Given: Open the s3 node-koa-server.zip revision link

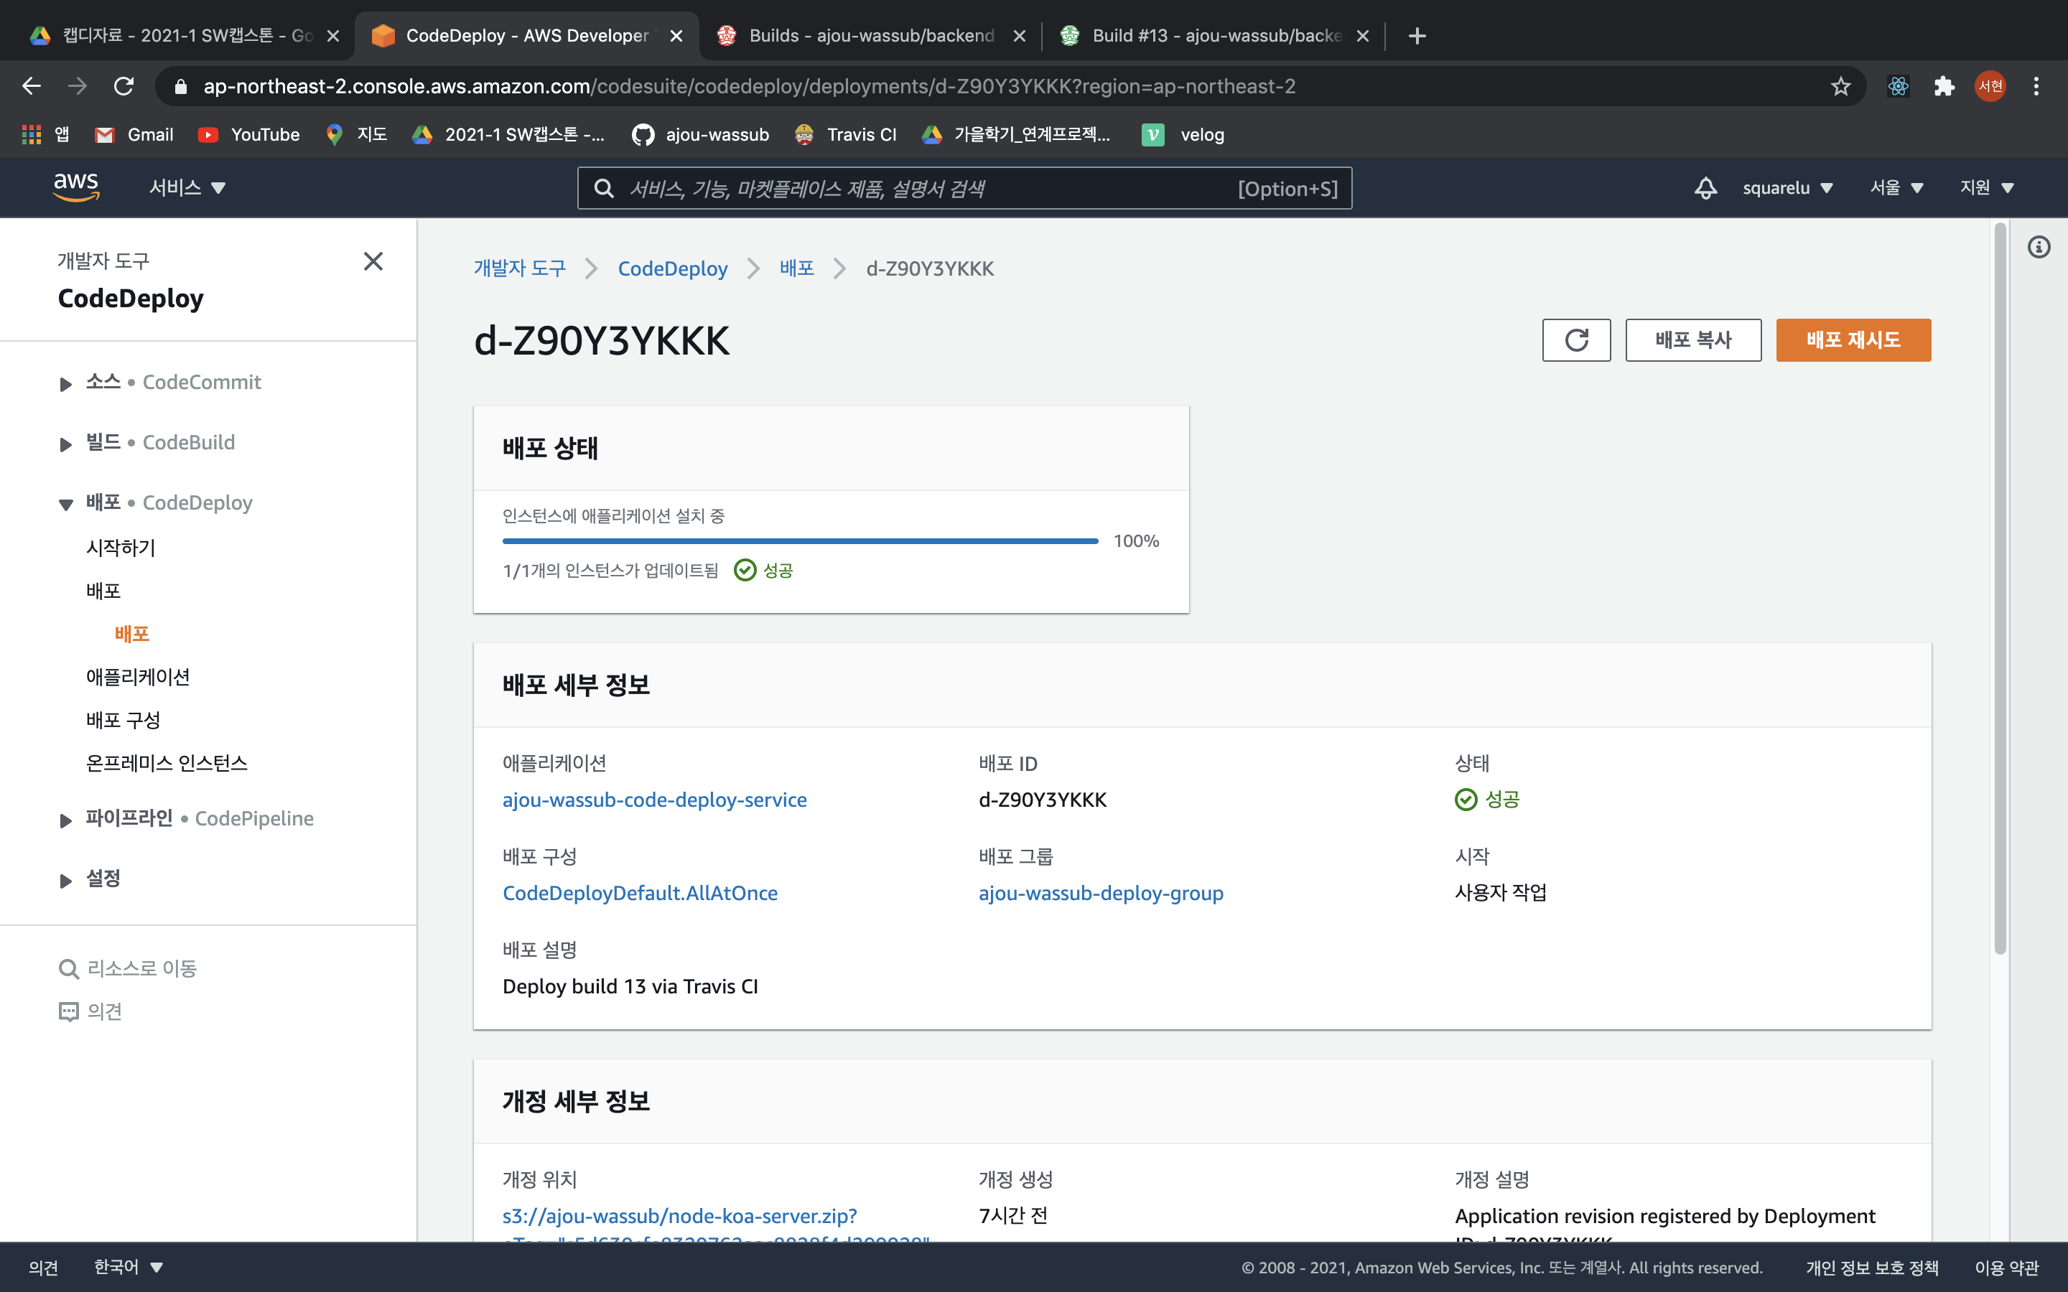Looking at the screenshot, I should point(679,1215).
